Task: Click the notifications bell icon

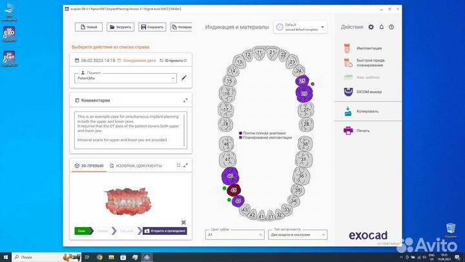Action: [382, 27]
